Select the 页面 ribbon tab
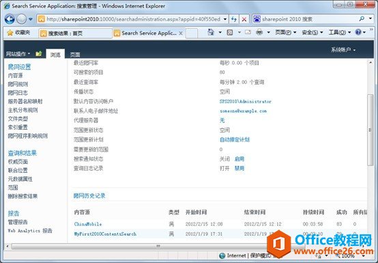 pyautogui.click(x=75, y=55)
